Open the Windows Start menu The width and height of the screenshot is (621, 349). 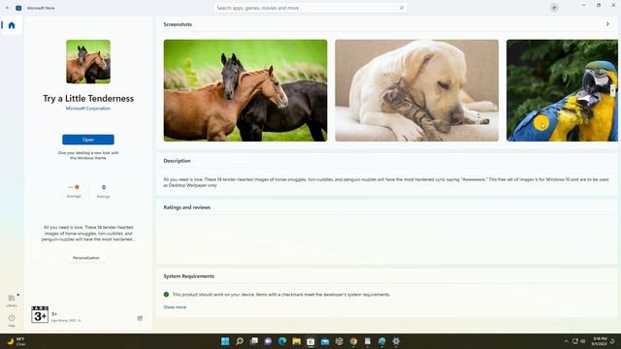click(225, 341)
